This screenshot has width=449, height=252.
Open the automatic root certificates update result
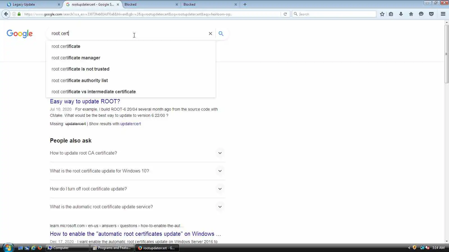pyautogui.click(x=136, y=234)
